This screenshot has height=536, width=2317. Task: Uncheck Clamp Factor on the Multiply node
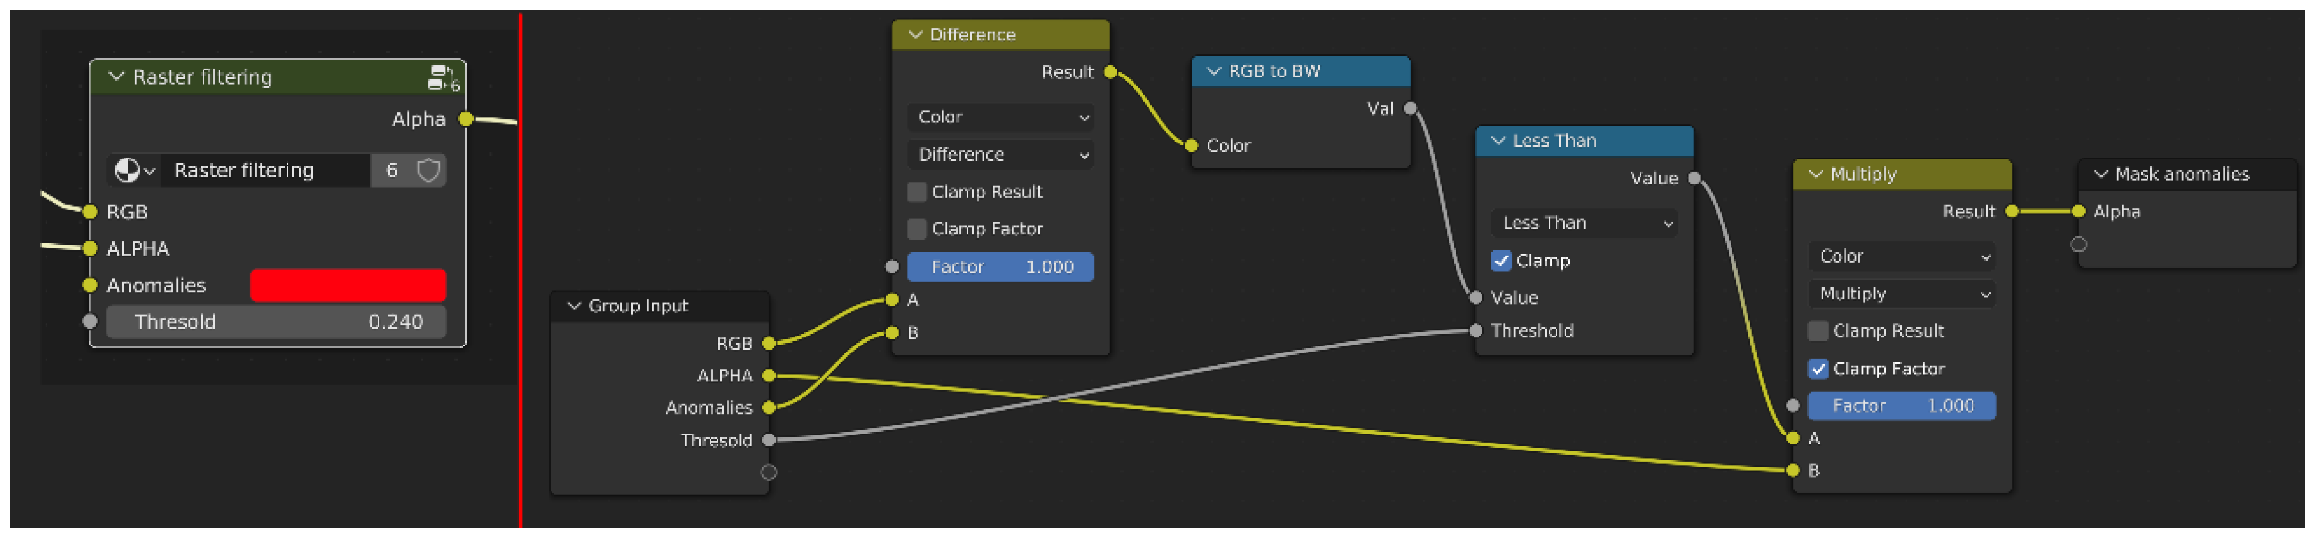pos(1818,369)
